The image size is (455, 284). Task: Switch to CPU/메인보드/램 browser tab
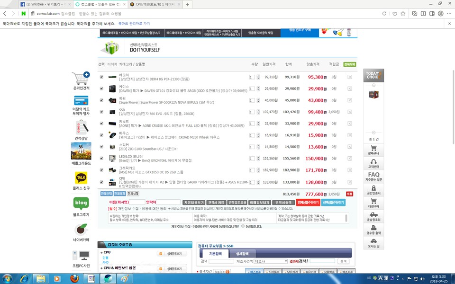point(155,4)
